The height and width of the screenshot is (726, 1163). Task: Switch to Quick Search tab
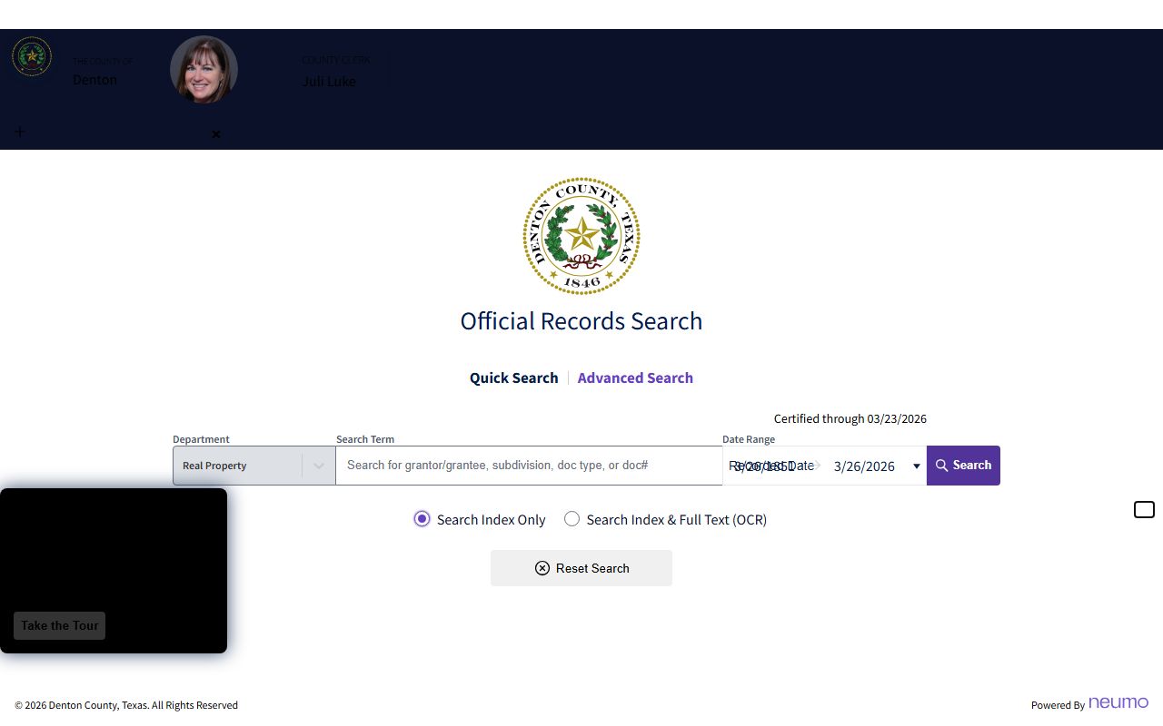pyautogui.click(x=513, y=378)
